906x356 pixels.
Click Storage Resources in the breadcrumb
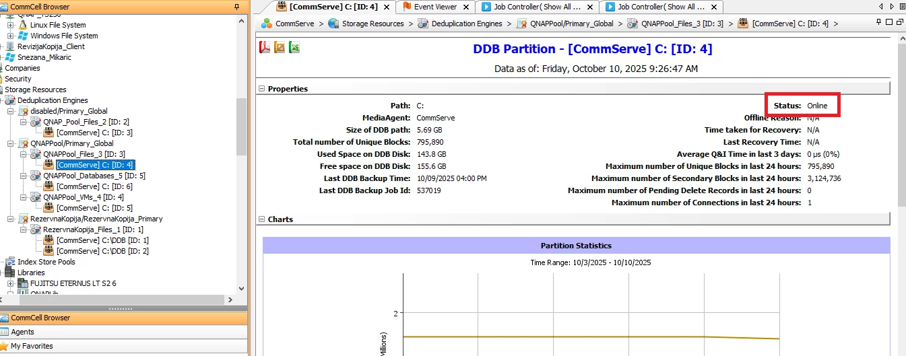(x=373, y=24)
